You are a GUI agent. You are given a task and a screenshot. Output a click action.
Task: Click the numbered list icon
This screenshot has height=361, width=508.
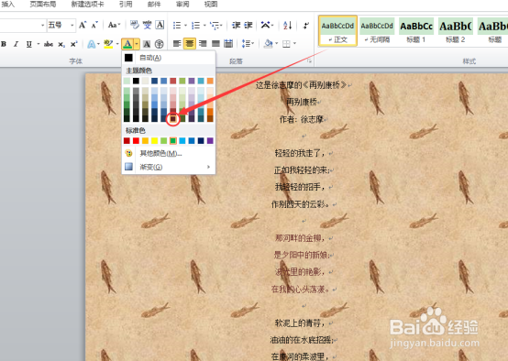coord(195,26)
